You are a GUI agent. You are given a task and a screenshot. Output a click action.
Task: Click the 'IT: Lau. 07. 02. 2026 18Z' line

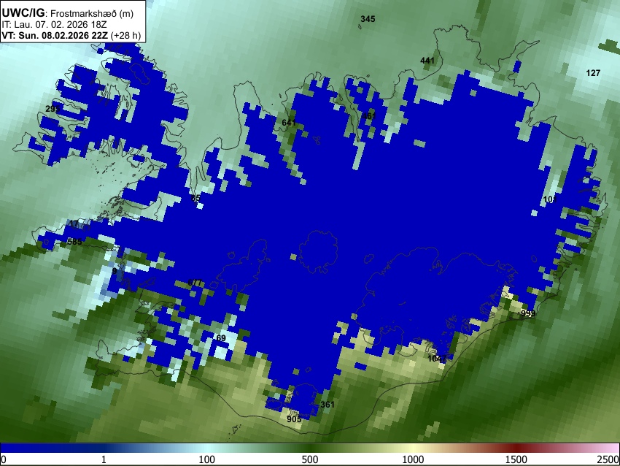pyautogui.click(x=54, y=25)
